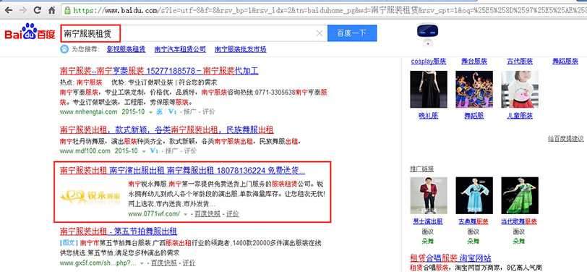
Task: Click 给百度提建议 feedback link
Action: pyautogui.click(x=565, y=139)
